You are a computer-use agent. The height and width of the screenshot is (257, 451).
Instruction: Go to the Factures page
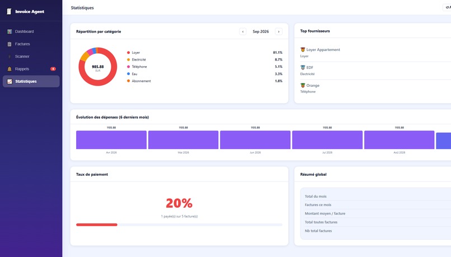[31, 44]
